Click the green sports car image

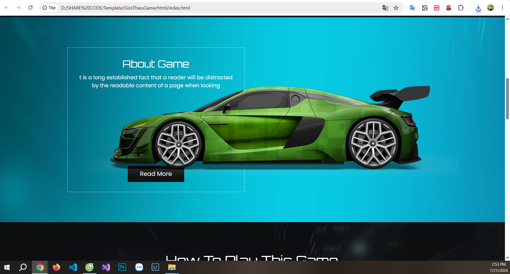270,127
